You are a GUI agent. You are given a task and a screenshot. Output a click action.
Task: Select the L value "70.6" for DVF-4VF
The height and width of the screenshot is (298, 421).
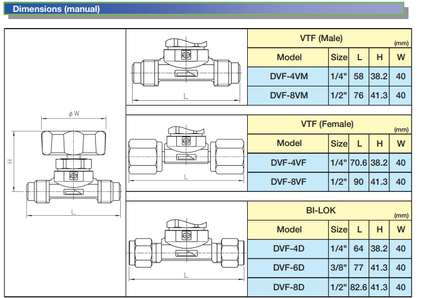pos(358,163)
